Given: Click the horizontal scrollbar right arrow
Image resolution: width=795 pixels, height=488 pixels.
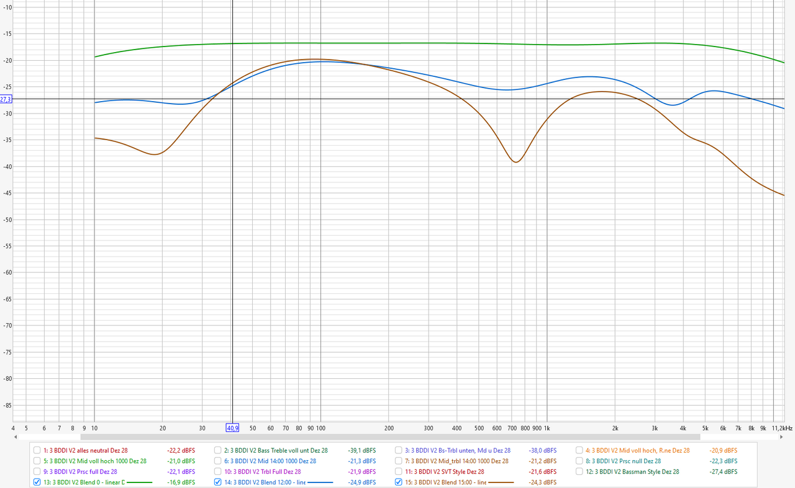Looking at the screenshot, I should point(780,437).
